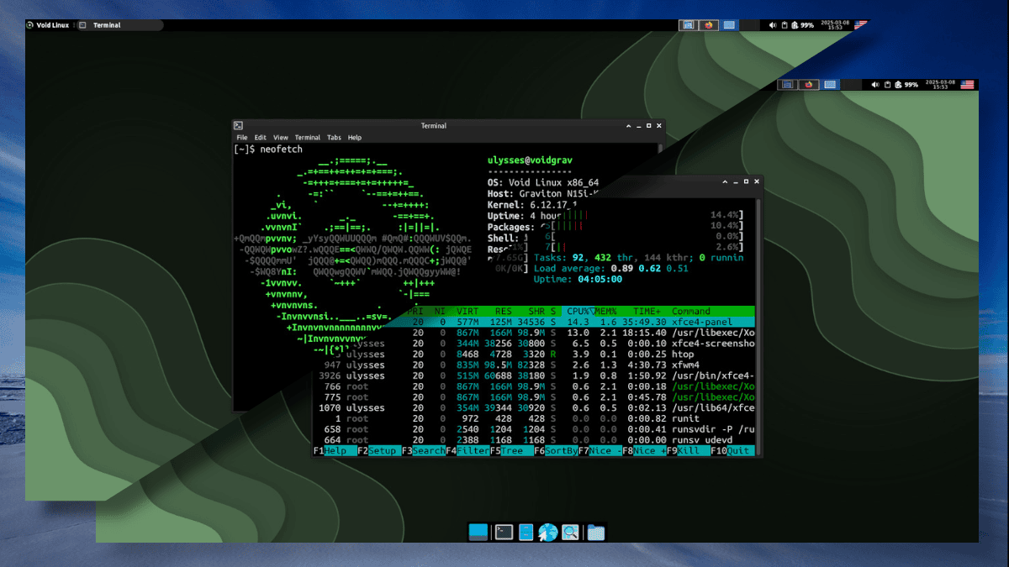Image resolution: width=1009 pixels, height=567 pixels.
Task: Open the Help menu in the Terminal
Action: (x=356, y=137)
